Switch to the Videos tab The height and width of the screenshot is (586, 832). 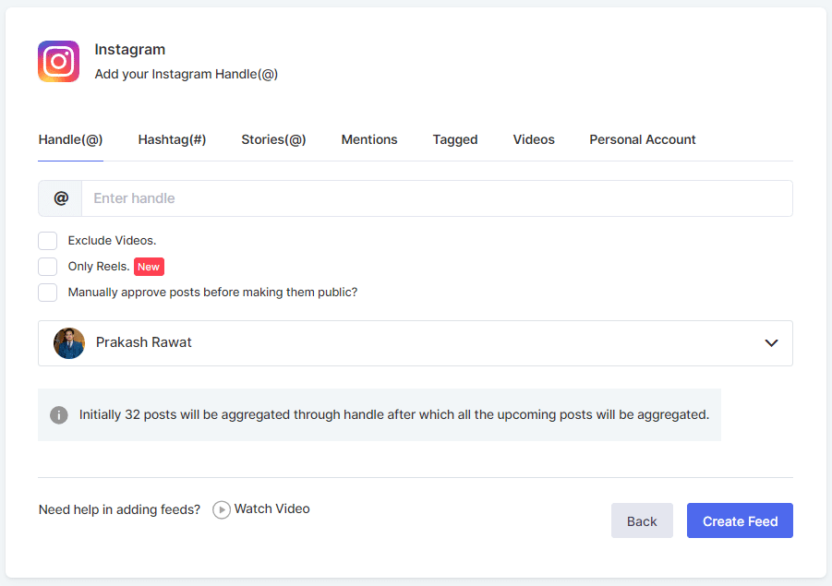pos(534,140)
